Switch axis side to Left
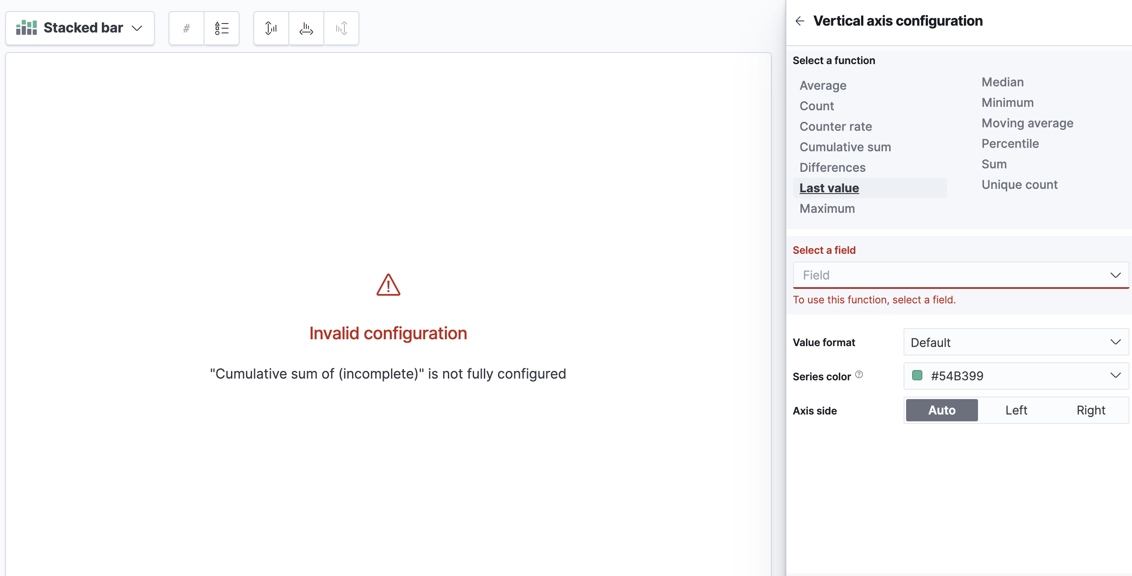Screen dimensions: 1132x576 pyautogui.click(x=1016, y=410)
